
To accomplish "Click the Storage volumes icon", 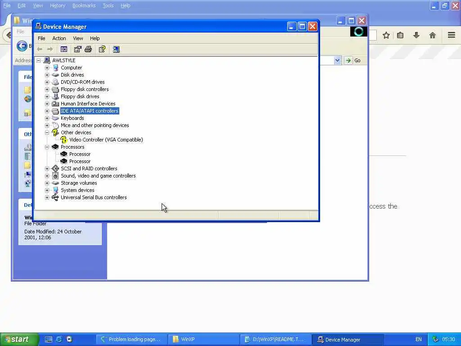I will coord(55,183).
